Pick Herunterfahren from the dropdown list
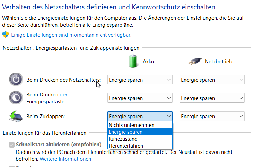 click(126, 146)
